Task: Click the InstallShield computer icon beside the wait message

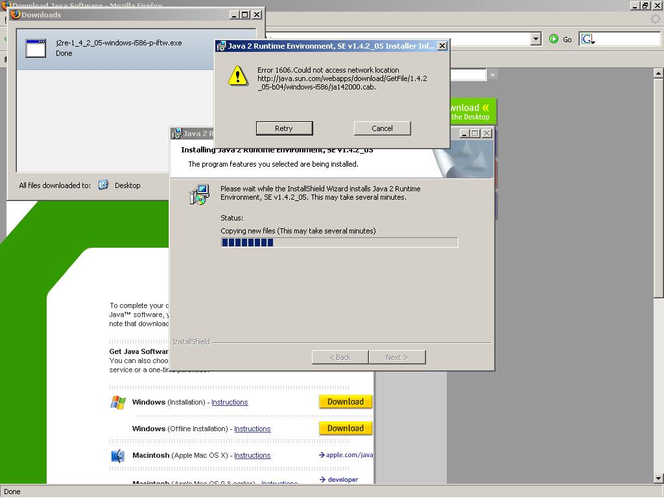Action: pos(199,195)
